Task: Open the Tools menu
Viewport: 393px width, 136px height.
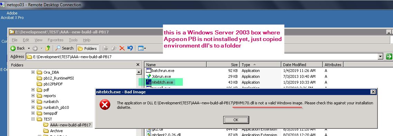Action: (x=73, y=40)
